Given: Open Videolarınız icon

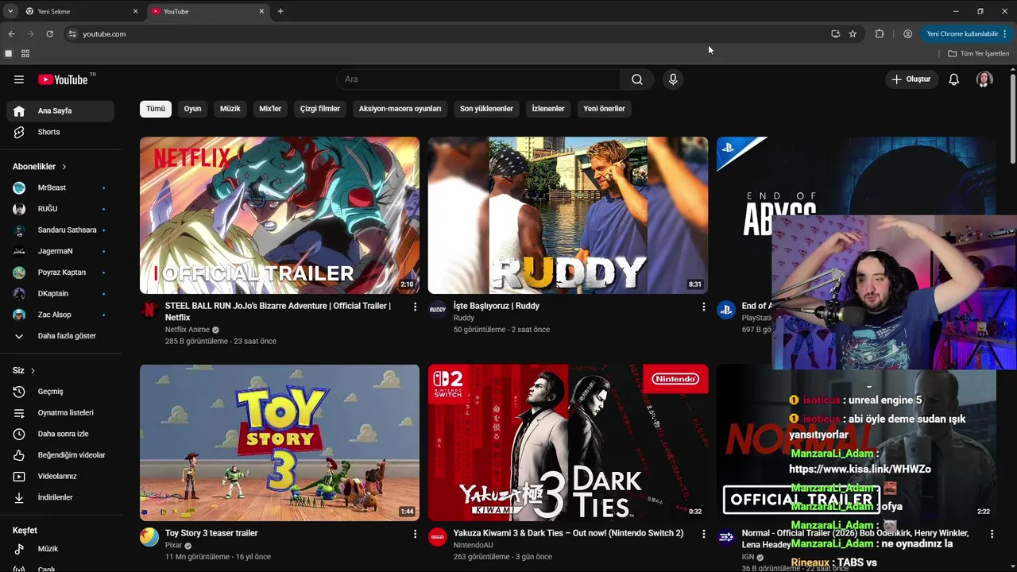Looking at the screenshot, I should coord(19,477).
